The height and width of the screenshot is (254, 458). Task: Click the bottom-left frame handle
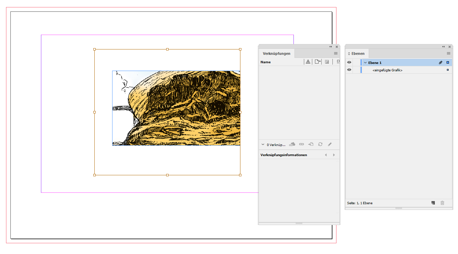94,175
